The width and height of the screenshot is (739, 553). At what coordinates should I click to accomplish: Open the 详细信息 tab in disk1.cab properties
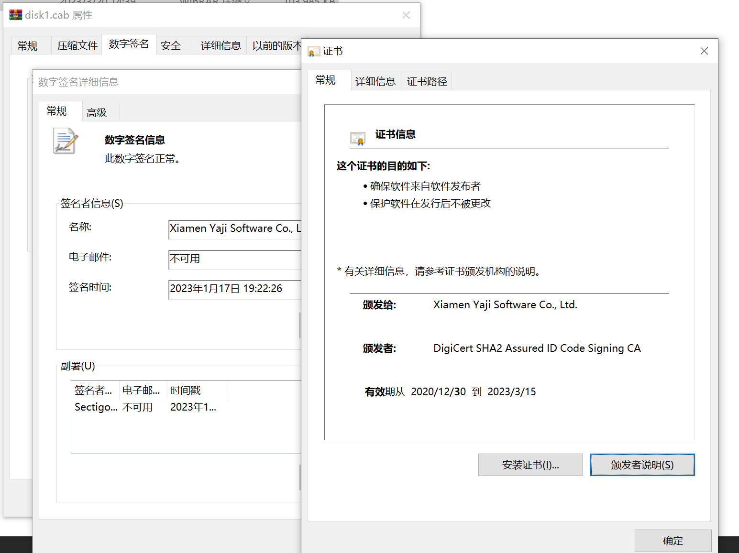pyautogui.click(x=221, y=46)
